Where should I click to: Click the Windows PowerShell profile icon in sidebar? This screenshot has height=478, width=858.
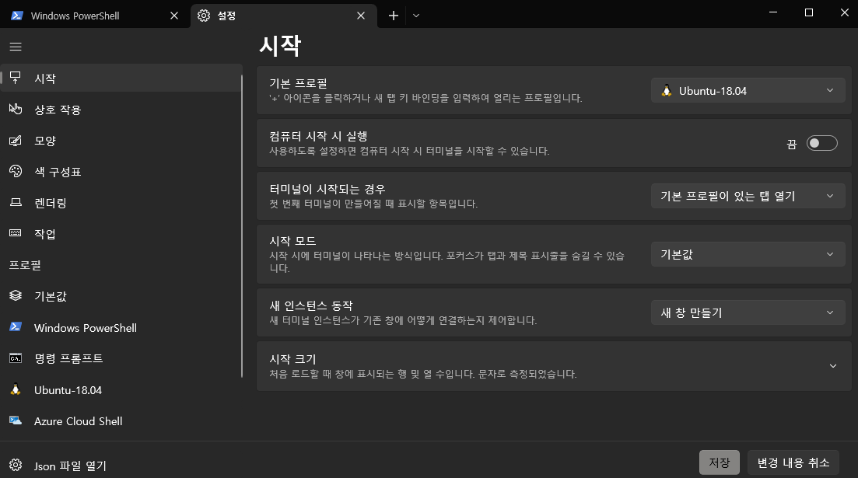(16, 327)
